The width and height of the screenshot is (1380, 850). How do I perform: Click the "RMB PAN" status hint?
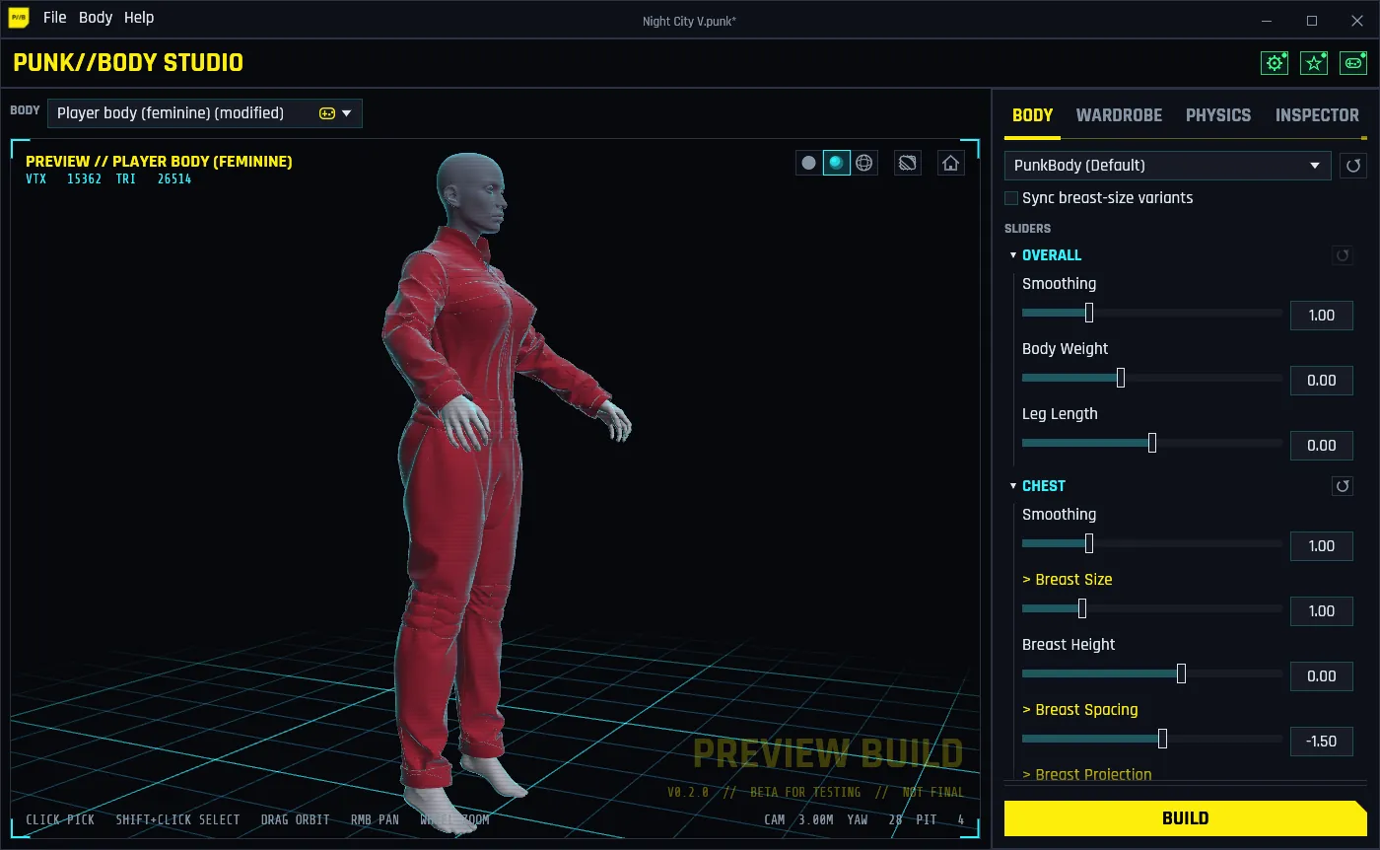pos(375,819)
